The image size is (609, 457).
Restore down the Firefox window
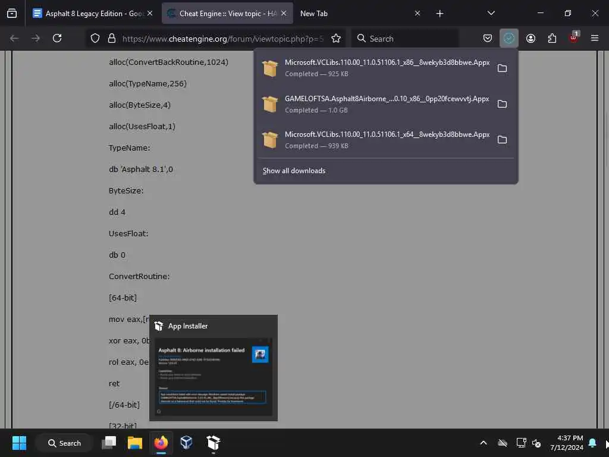(x=568, y=13)
